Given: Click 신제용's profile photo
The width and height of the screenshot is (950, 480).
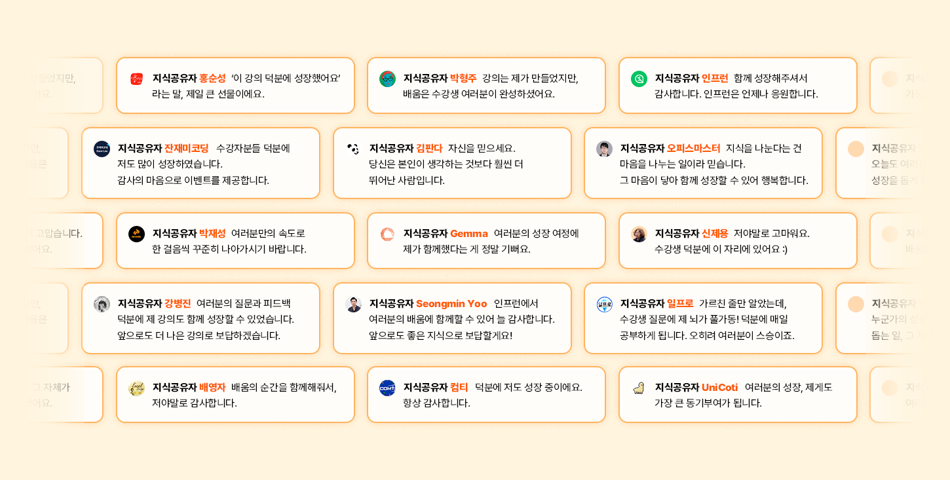Looking at the screenshot, I should tap(639, 234).
